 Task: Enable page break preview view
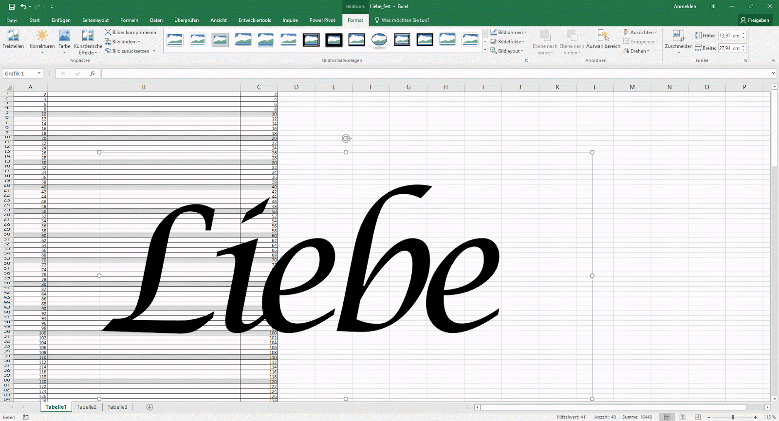[x=698, y=417]
